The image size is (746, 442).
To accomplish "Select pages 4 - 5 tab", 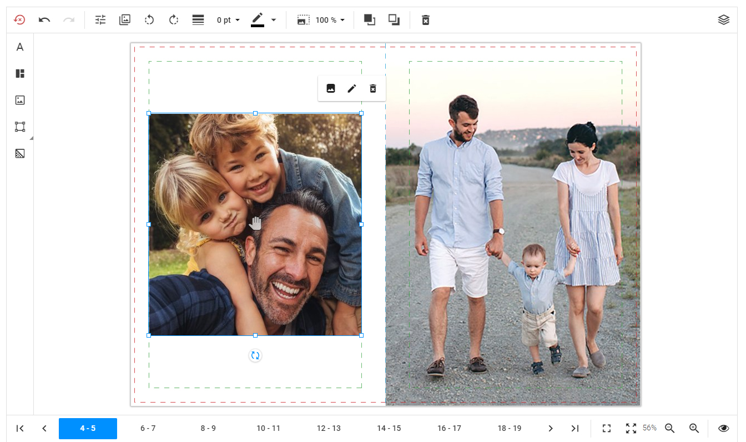I will point(88,428).
